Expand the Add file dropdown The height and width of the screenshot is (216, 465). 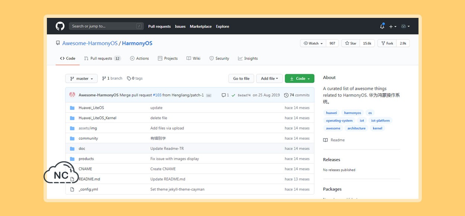pyautogui.click(x=269, y=79)
